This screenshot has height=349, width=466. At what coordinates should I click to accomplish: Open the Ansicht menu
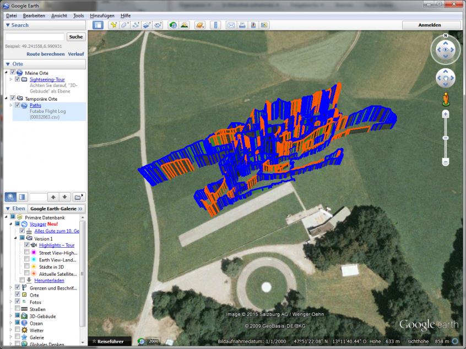[x=59, y=15]
